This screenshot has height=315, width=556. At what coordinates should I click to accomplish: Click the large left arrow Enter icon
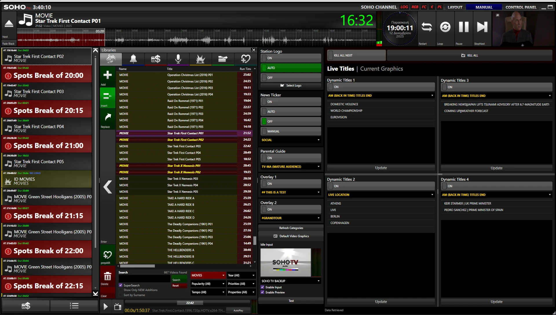click(108, 187)
